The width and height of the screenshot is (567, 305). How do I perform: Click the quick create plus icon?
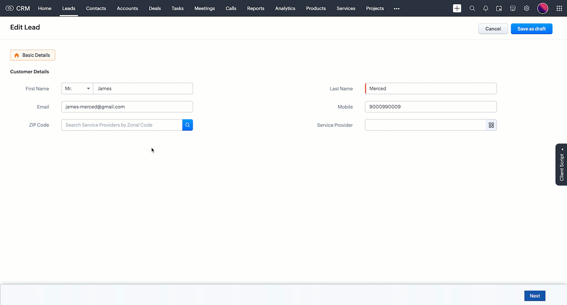[x=457, y=8]
